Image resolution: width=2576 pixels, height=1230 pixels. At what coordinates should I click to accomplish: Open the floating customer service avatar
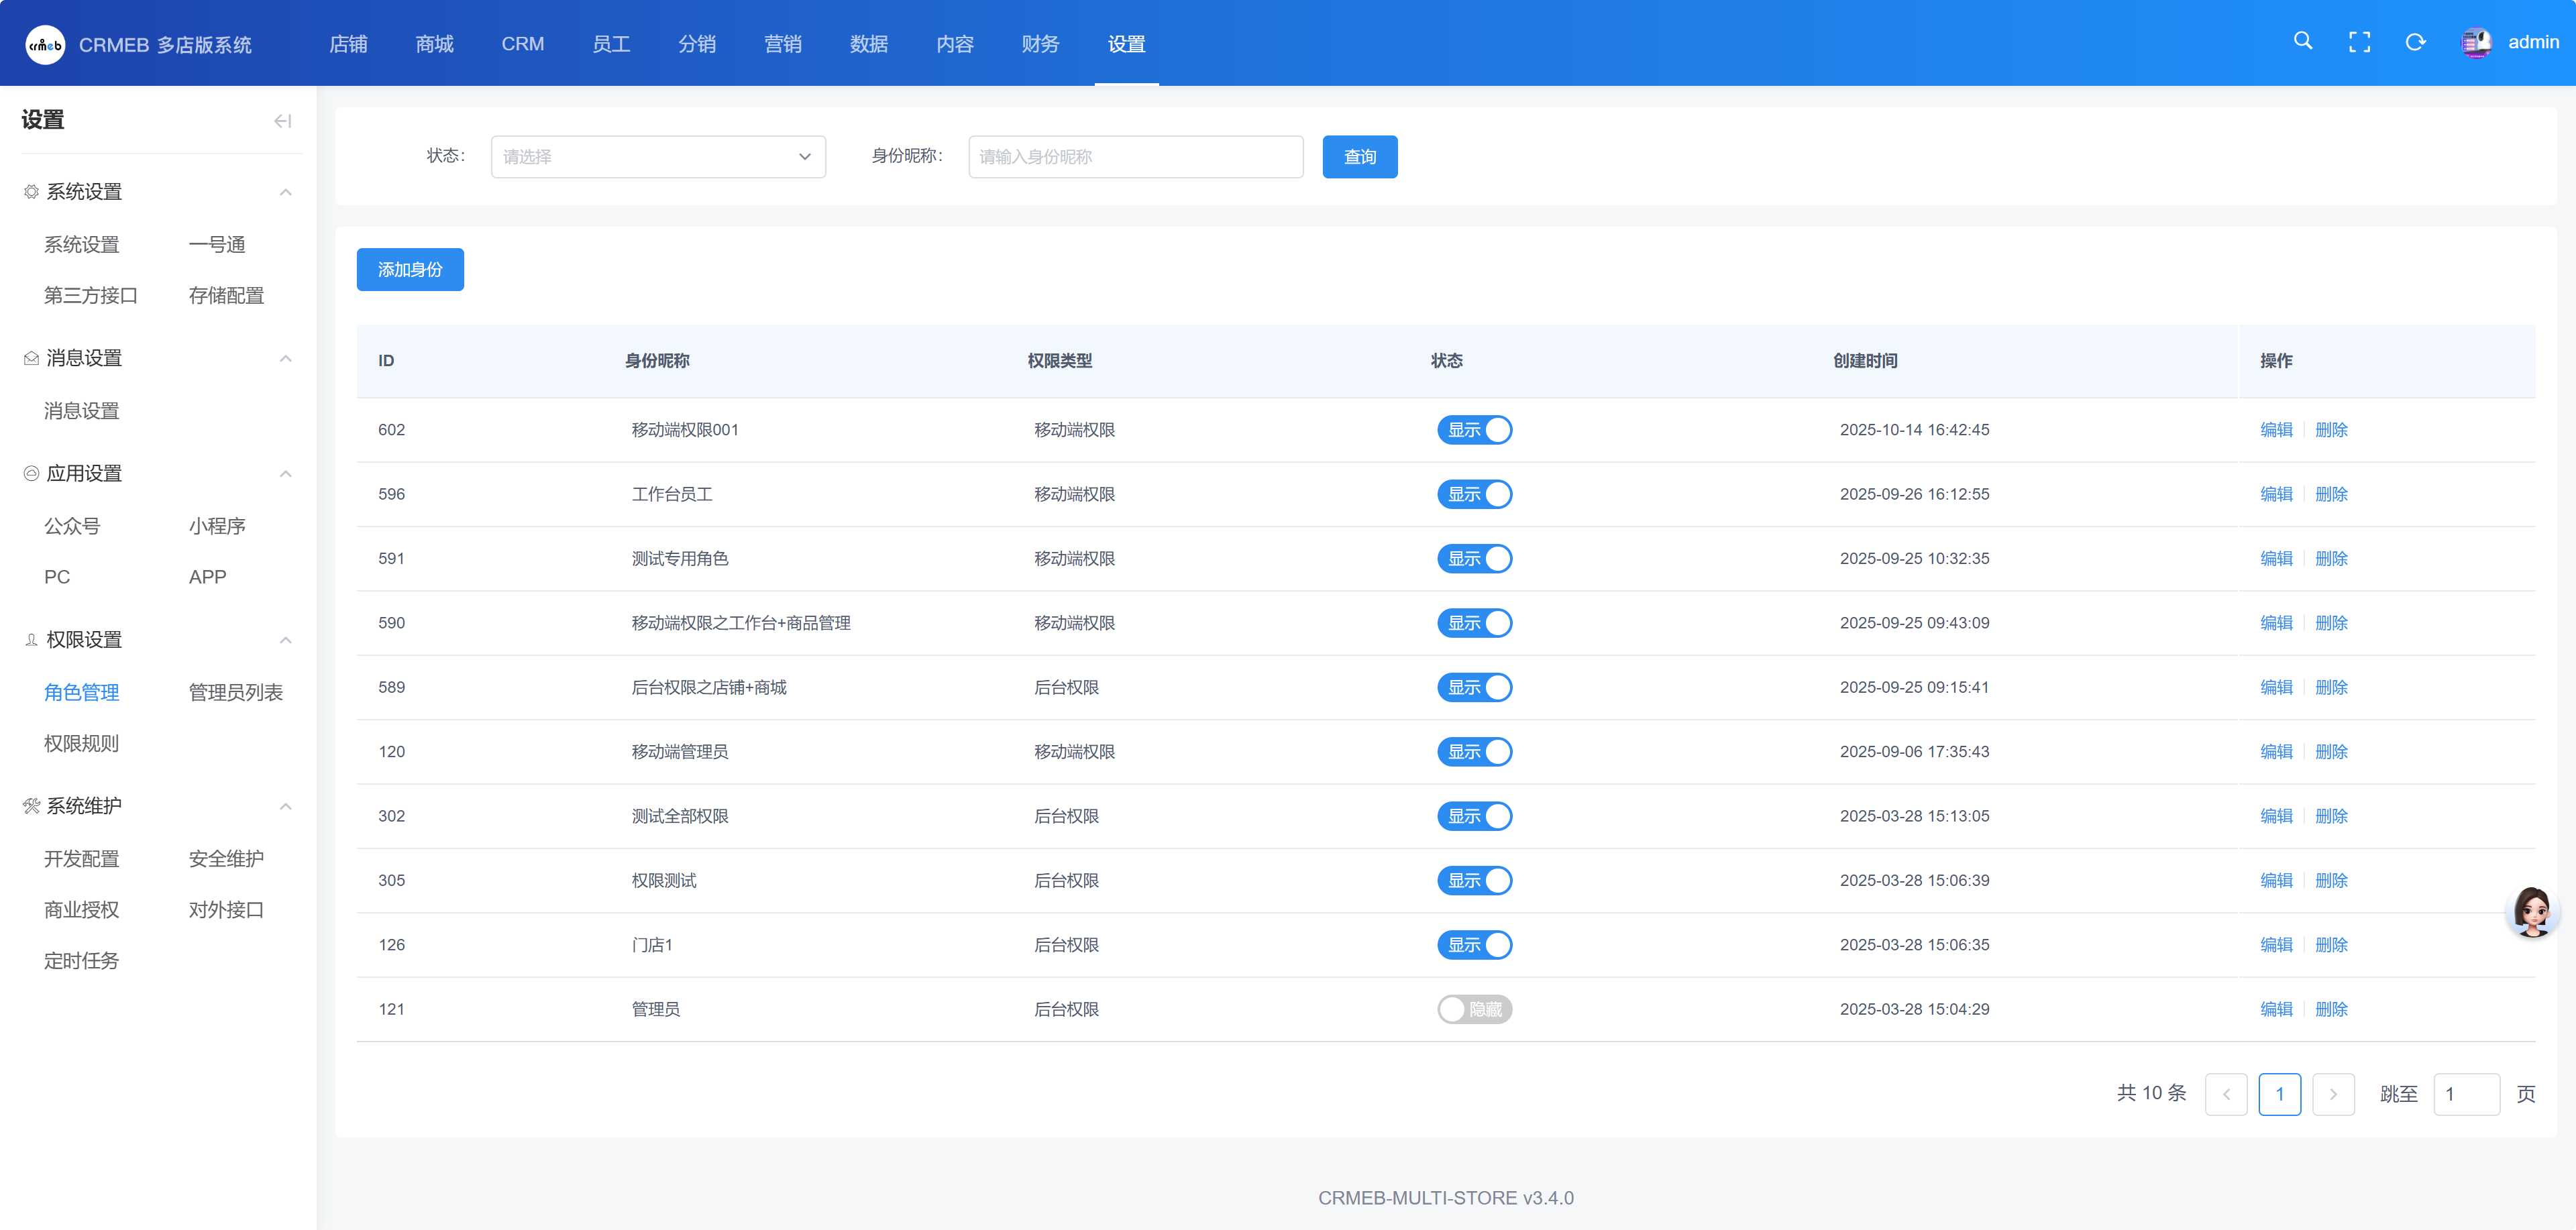click(x=2532, y=911)
